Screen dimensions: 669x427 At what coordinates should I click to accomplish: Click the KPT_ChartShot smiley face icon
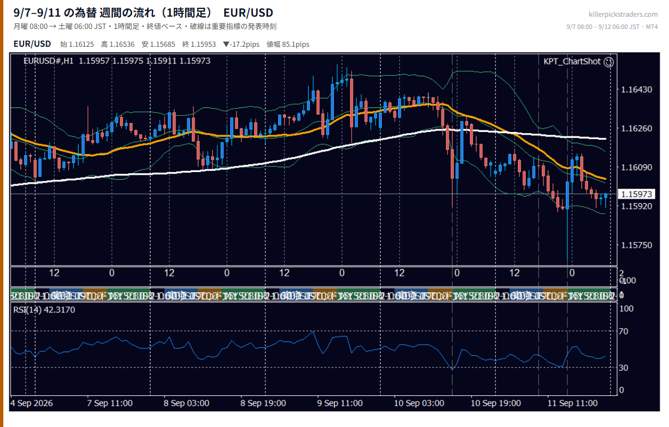(609, 62)
